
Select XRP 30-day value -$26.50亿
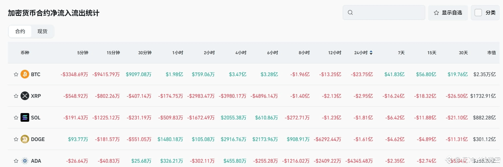[x=457, y=96]
